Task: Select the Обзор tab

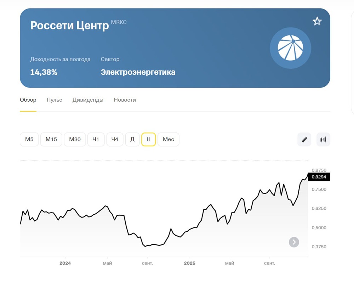Action: click(28, 100)
